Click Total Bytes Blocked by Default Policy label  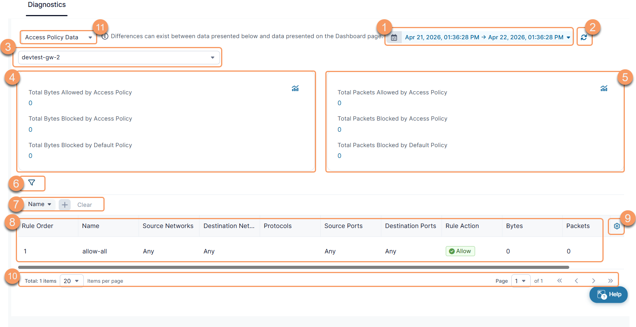point(80,145)
